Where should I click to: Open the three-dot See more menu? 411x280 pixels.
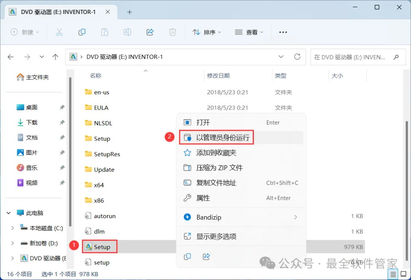283,32
